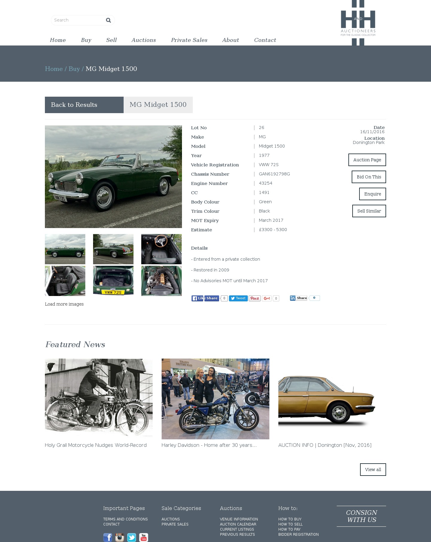
Task: Click chassis number GAN6192798G
Action: coord(274,174)
